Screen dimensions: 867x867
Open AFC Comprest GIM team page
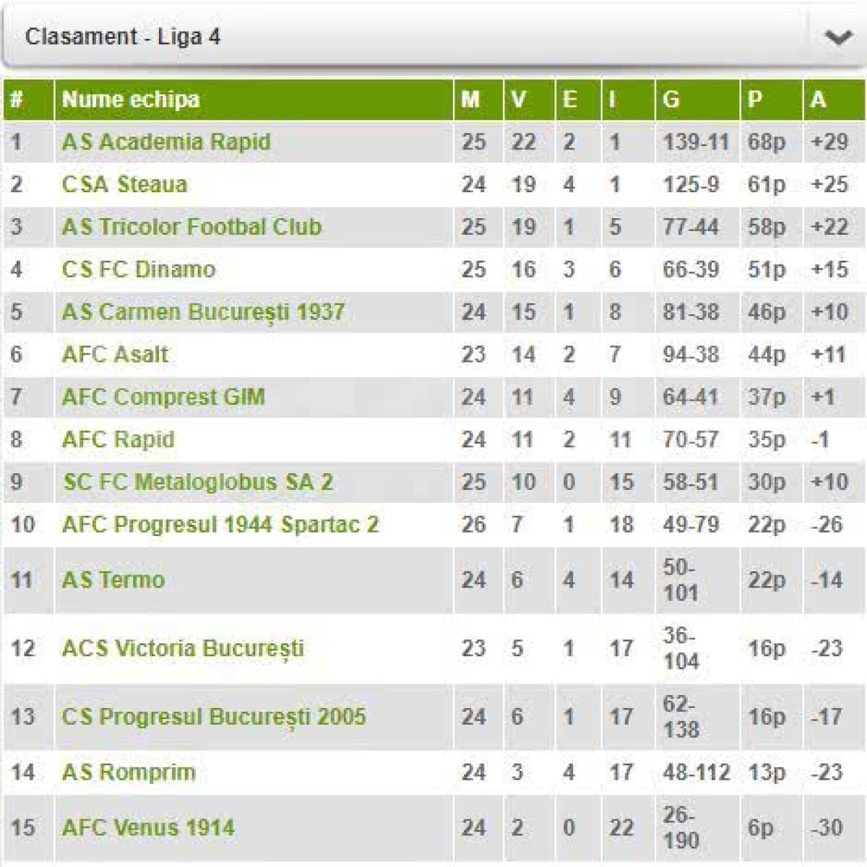coord(163,397)
